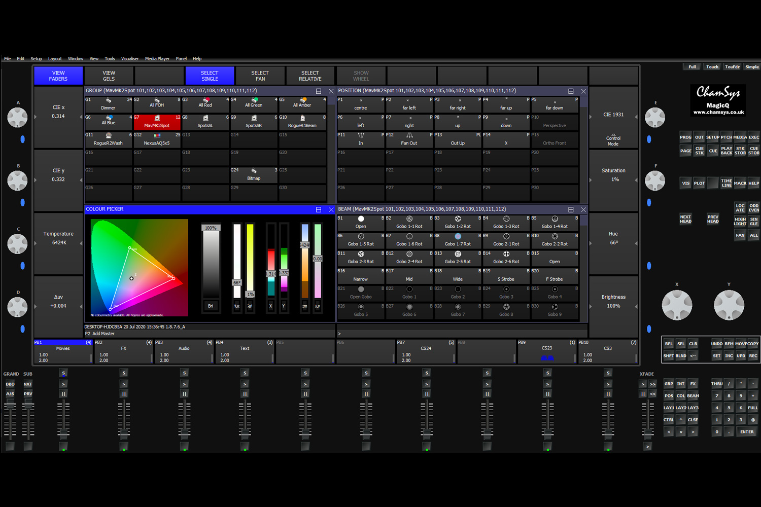Choose the Gobo 1-7 Rot beam palette

(458, 240)
